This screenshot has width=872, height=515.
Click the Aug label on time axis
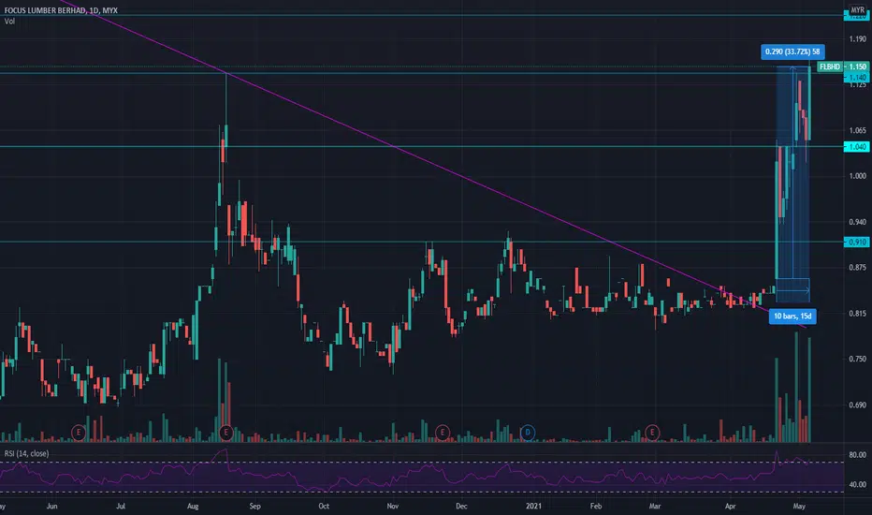(x=193, y=506)
